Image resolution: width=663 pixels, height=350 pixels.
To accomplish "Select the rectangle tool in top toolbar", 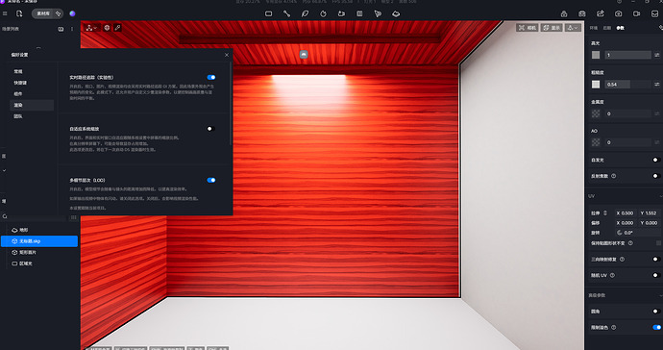I will (268, 13).
